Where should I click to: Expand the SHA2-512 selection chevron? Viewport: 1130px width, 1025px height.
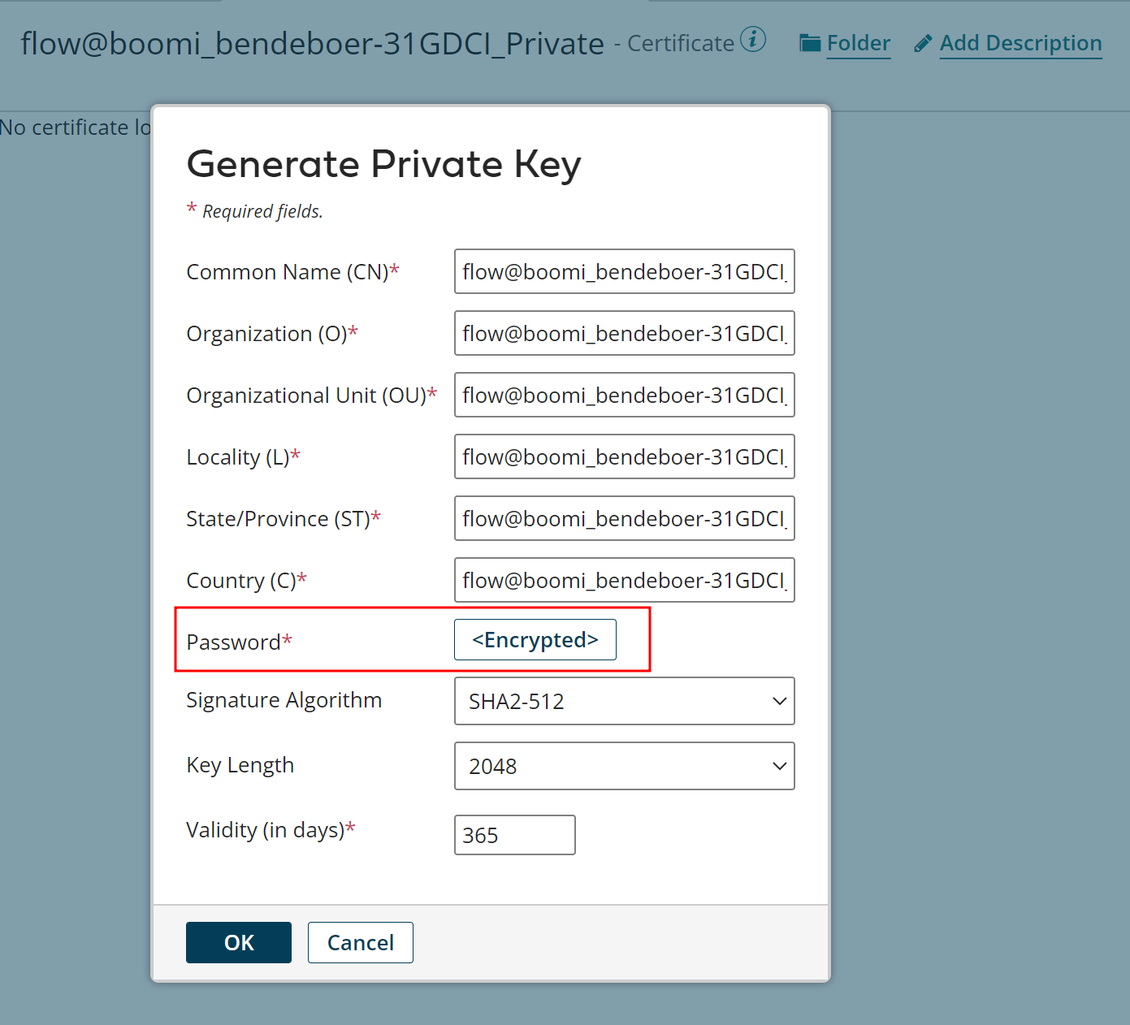(x=778, y=701)
